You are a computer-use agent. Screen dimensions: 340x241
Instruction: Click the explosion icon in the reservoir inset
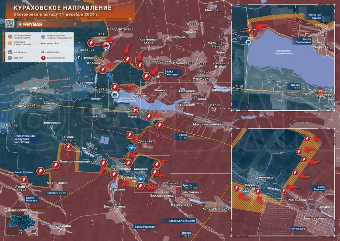[x=321, y=91]
